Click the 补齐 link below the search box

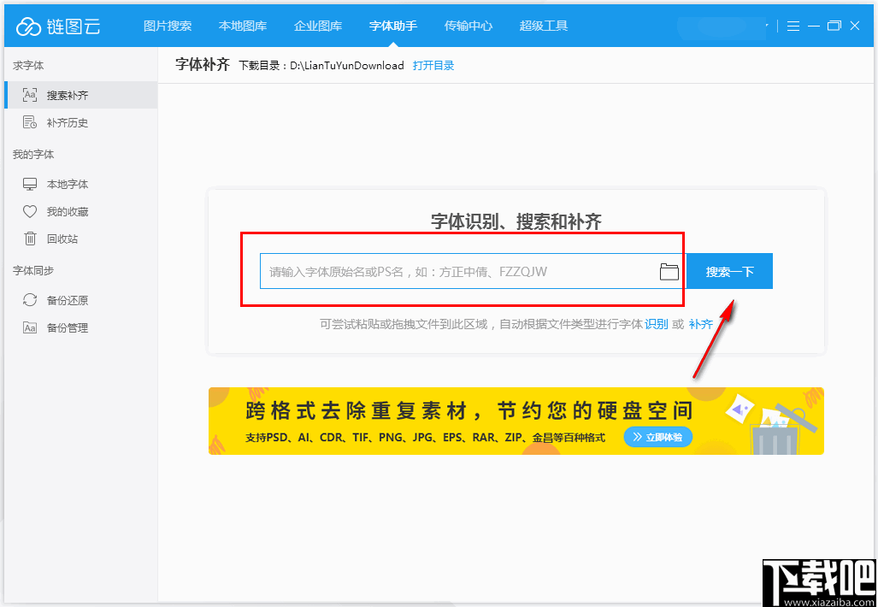[700, 324]
